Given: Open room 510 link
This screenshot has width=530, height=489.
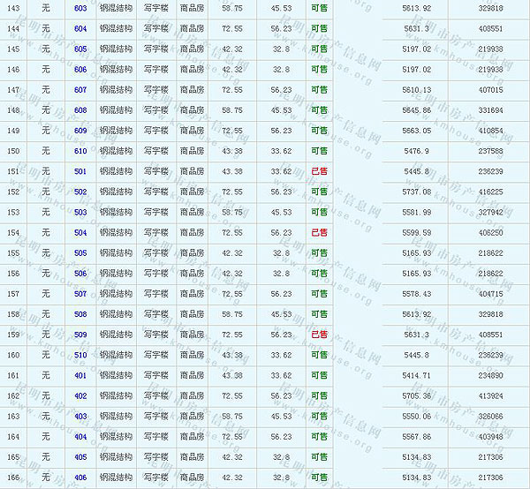Looking at the screenshot, I should click(80, 355).
